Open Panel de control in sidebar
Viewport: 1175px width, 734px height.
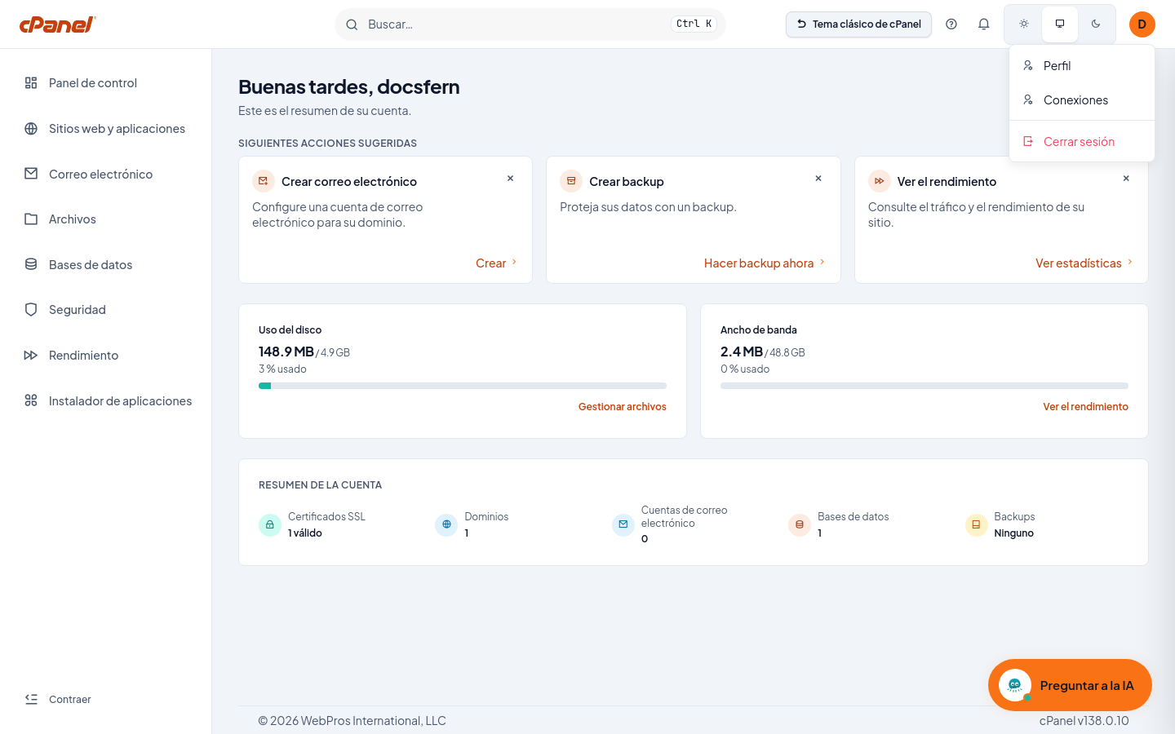[106, 83]
